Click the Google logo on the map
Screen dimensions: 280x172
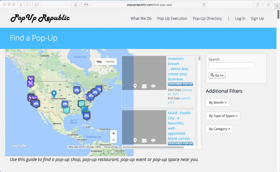(x=19, y=146)
